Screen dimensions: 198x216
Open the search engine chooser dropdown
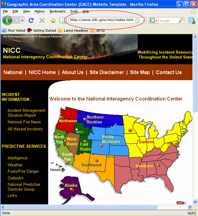(153, 21)
